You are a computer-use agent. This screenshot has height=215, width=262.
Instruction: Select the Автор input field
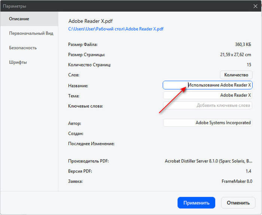pyautogui.click(x=207, y=123)
